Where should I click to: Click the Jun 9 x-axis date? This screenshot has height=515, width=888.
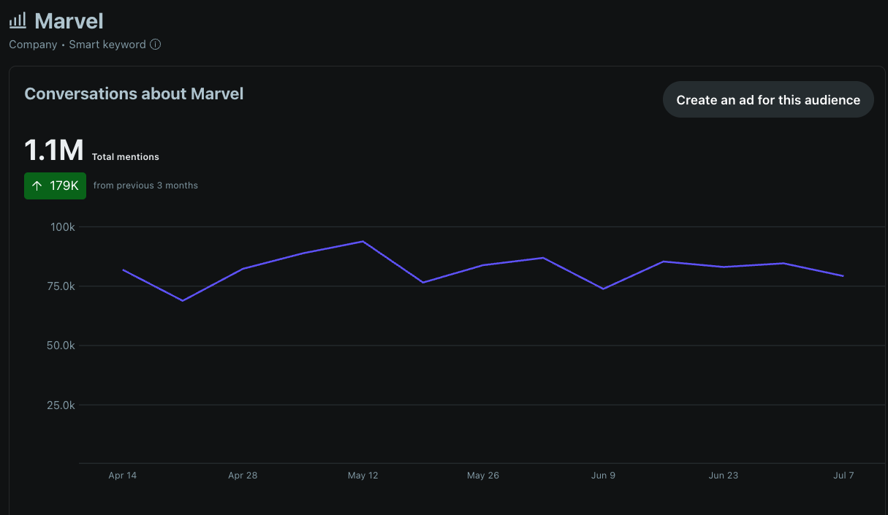[603, 476]
